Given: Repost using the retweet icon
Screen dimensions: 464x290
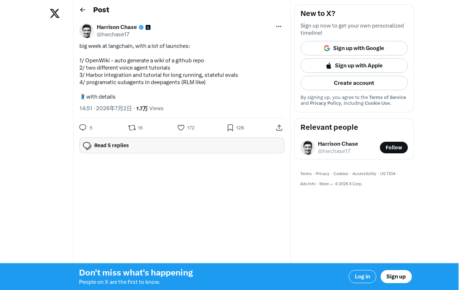Looking at the screenshot, I should point(132,128).
